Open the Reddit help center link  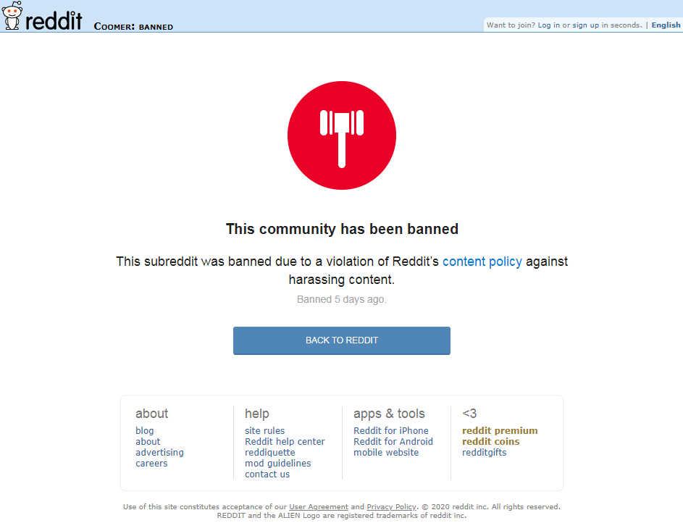(x=285, y=442)
